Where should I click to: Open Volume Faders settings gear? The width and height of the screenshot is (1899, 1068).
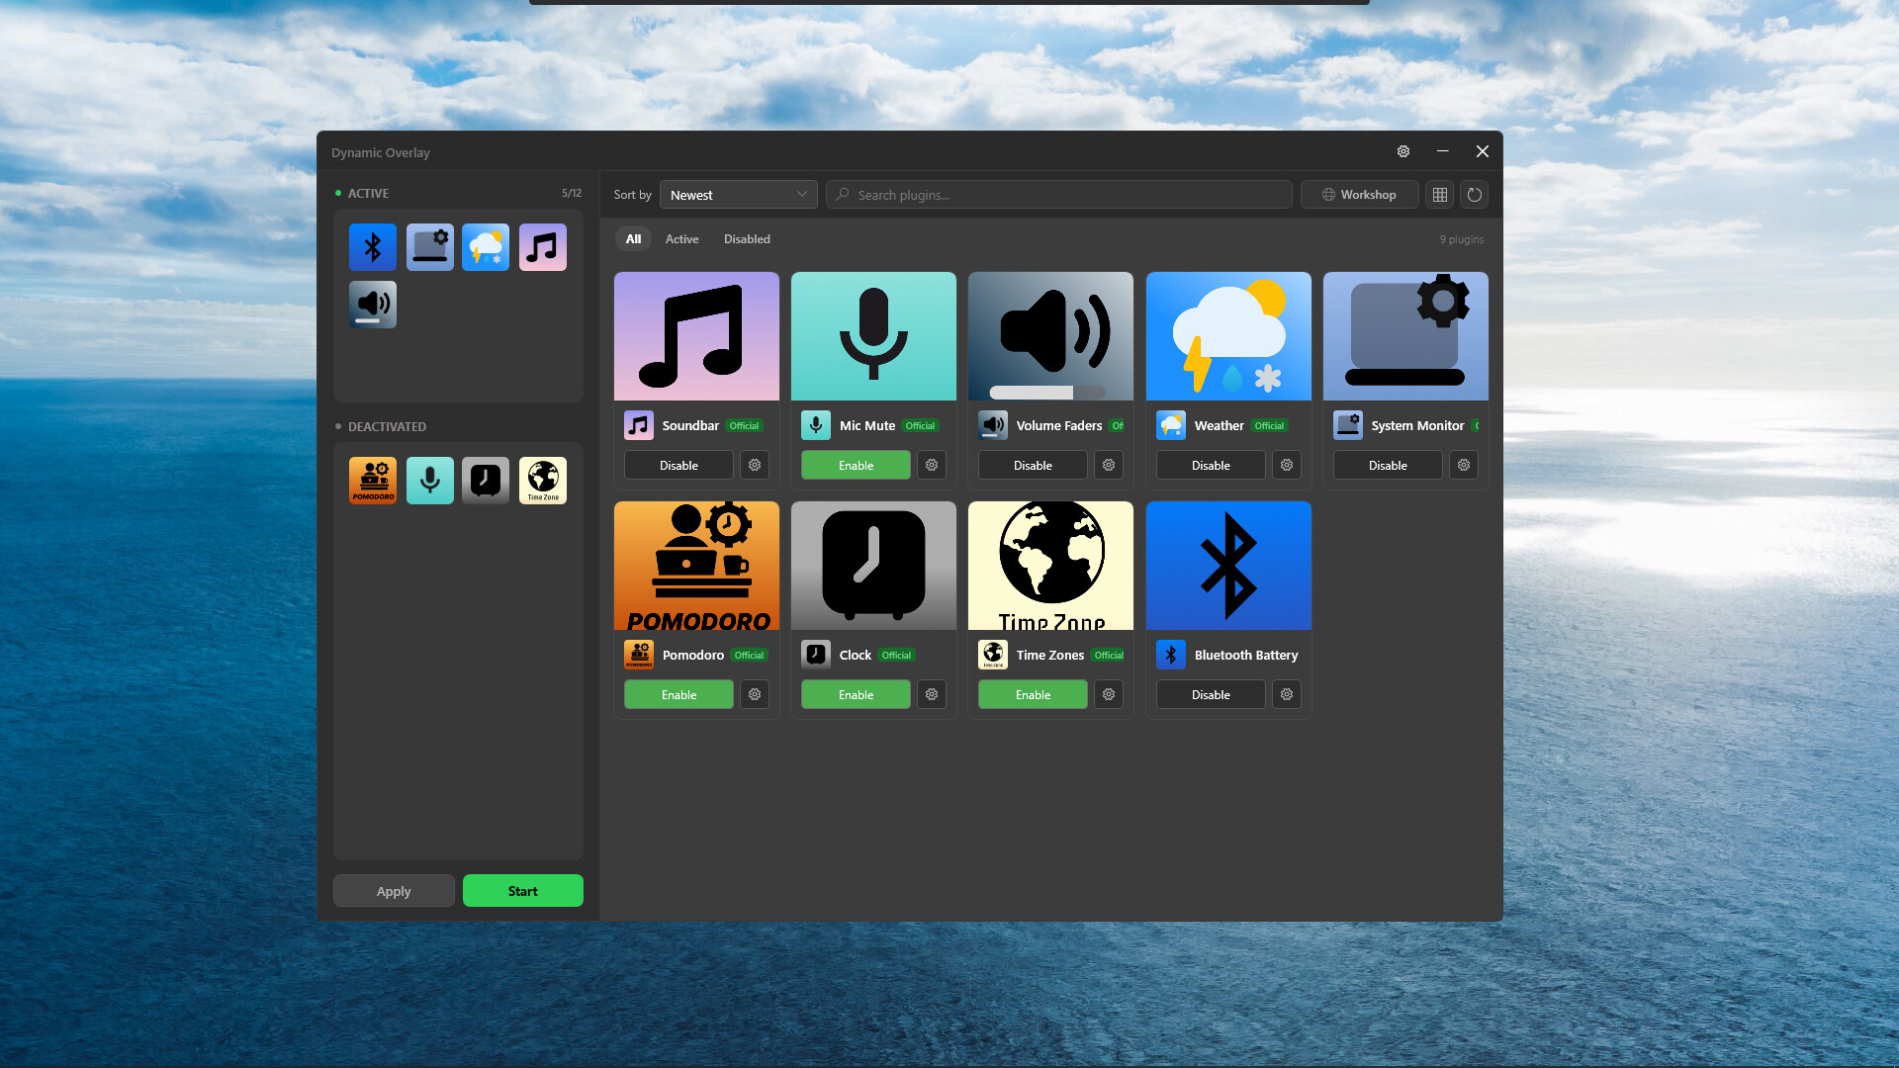click(x=1109, y=465)
